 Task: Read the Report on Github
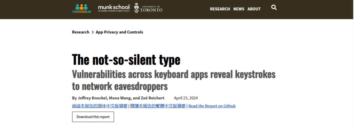tap(212, 106)
